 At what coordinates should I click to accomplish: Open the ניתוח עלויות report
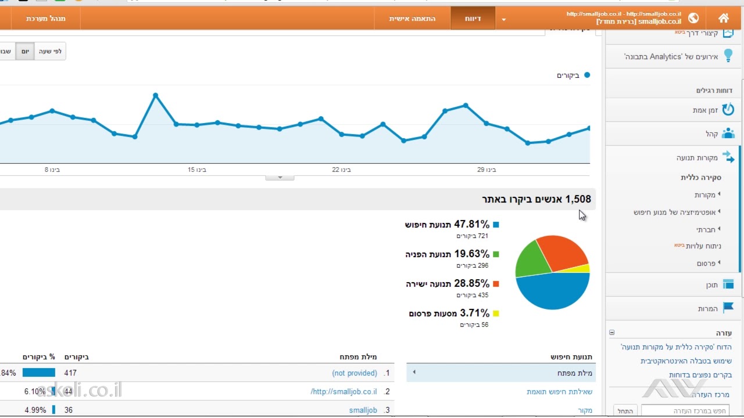point(703,246)
